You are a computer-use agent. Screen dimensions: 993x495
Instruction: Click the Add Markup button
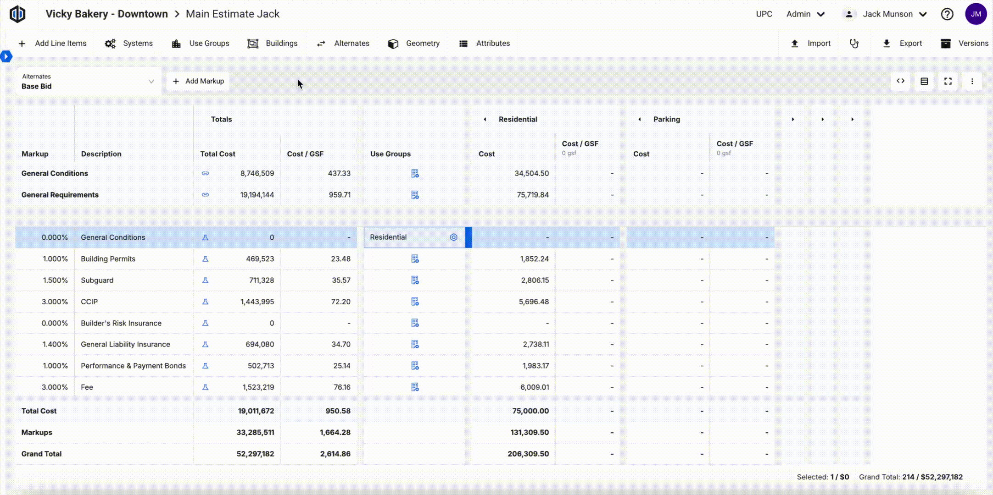coord(198,81)
